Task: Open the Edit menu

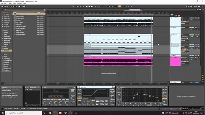Action: coord(5,4)
